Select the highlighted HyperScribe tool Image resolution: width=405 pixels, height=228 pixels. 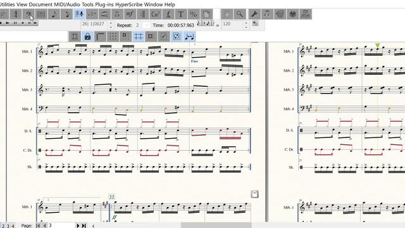point(80,14)
